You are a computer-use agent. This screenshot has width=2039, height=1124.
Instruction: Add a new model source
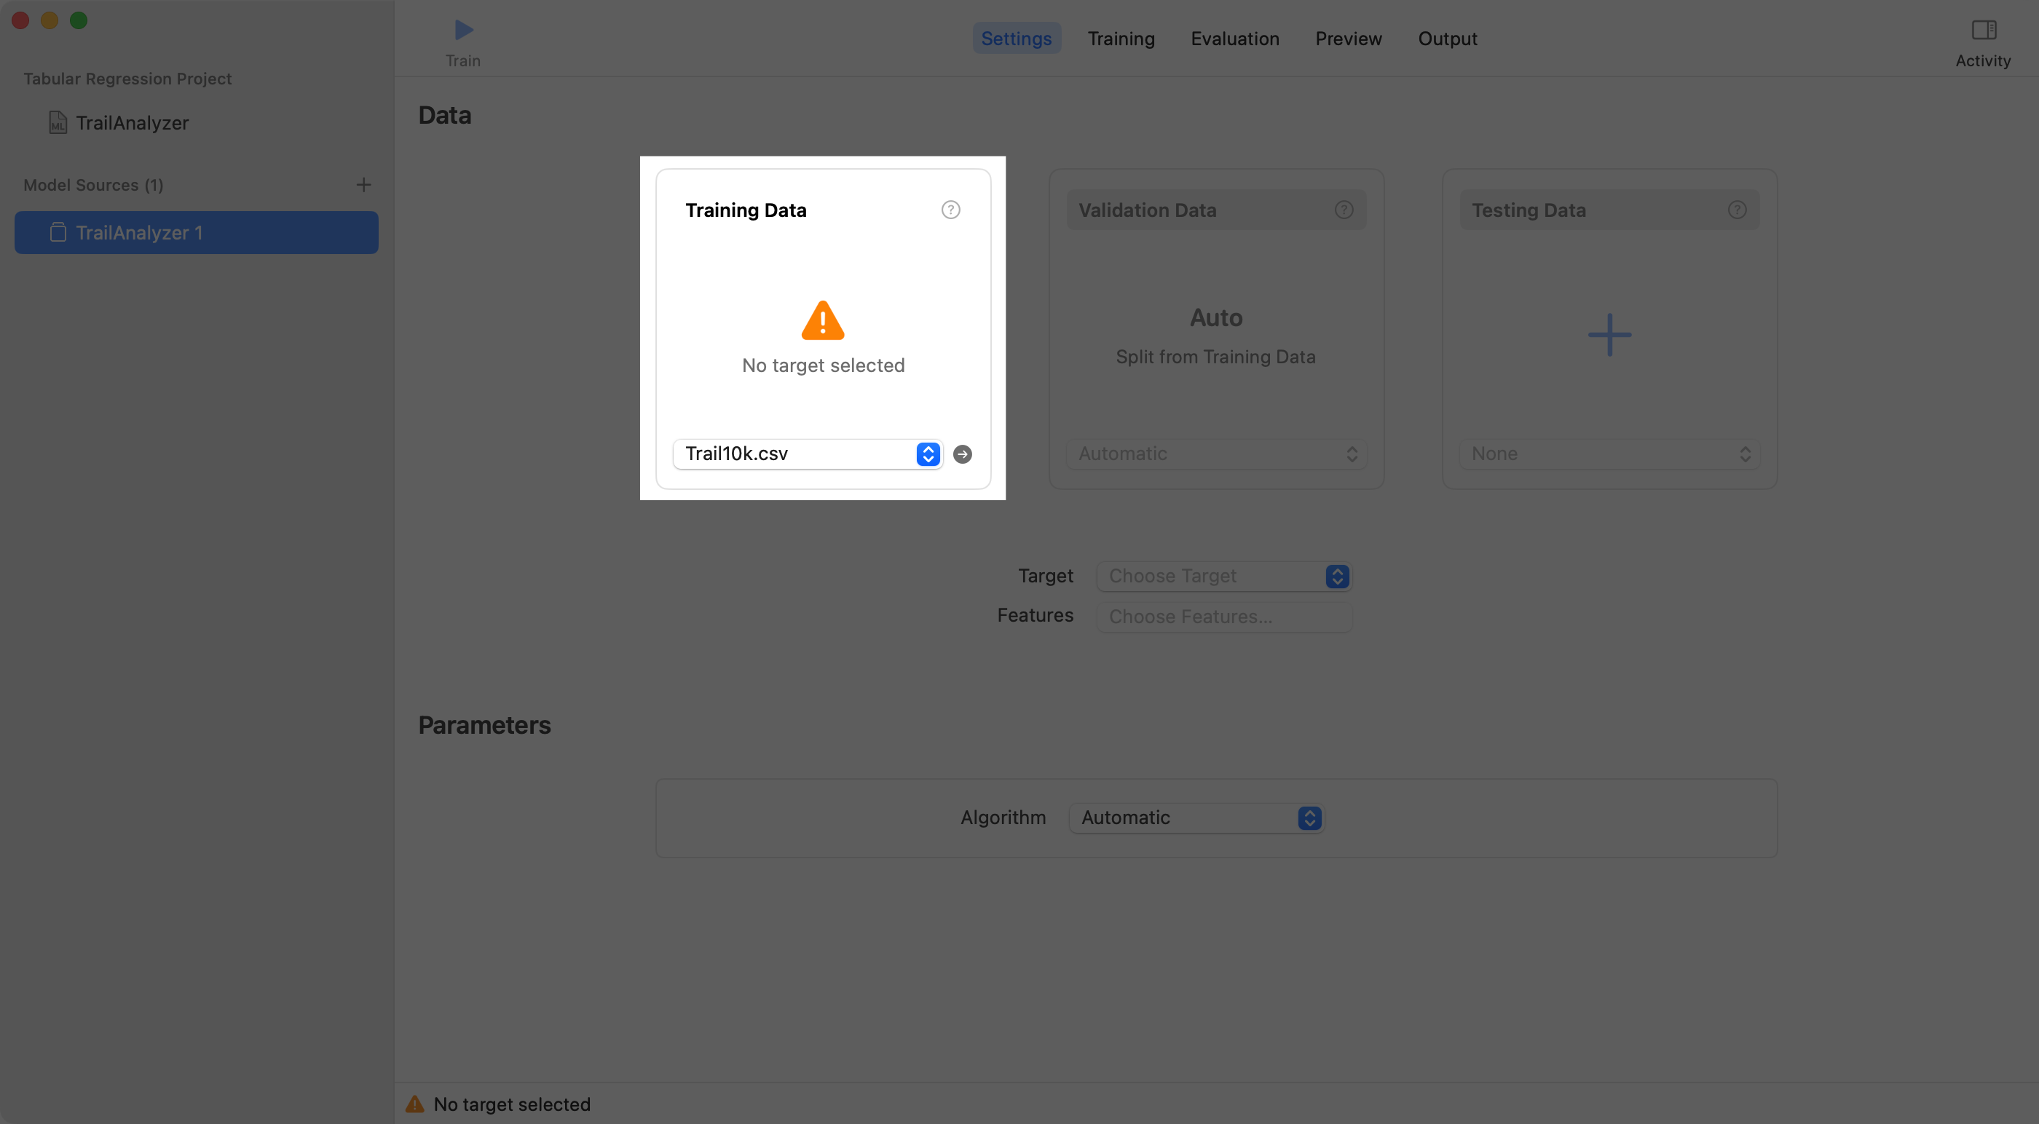coord(364,184)
